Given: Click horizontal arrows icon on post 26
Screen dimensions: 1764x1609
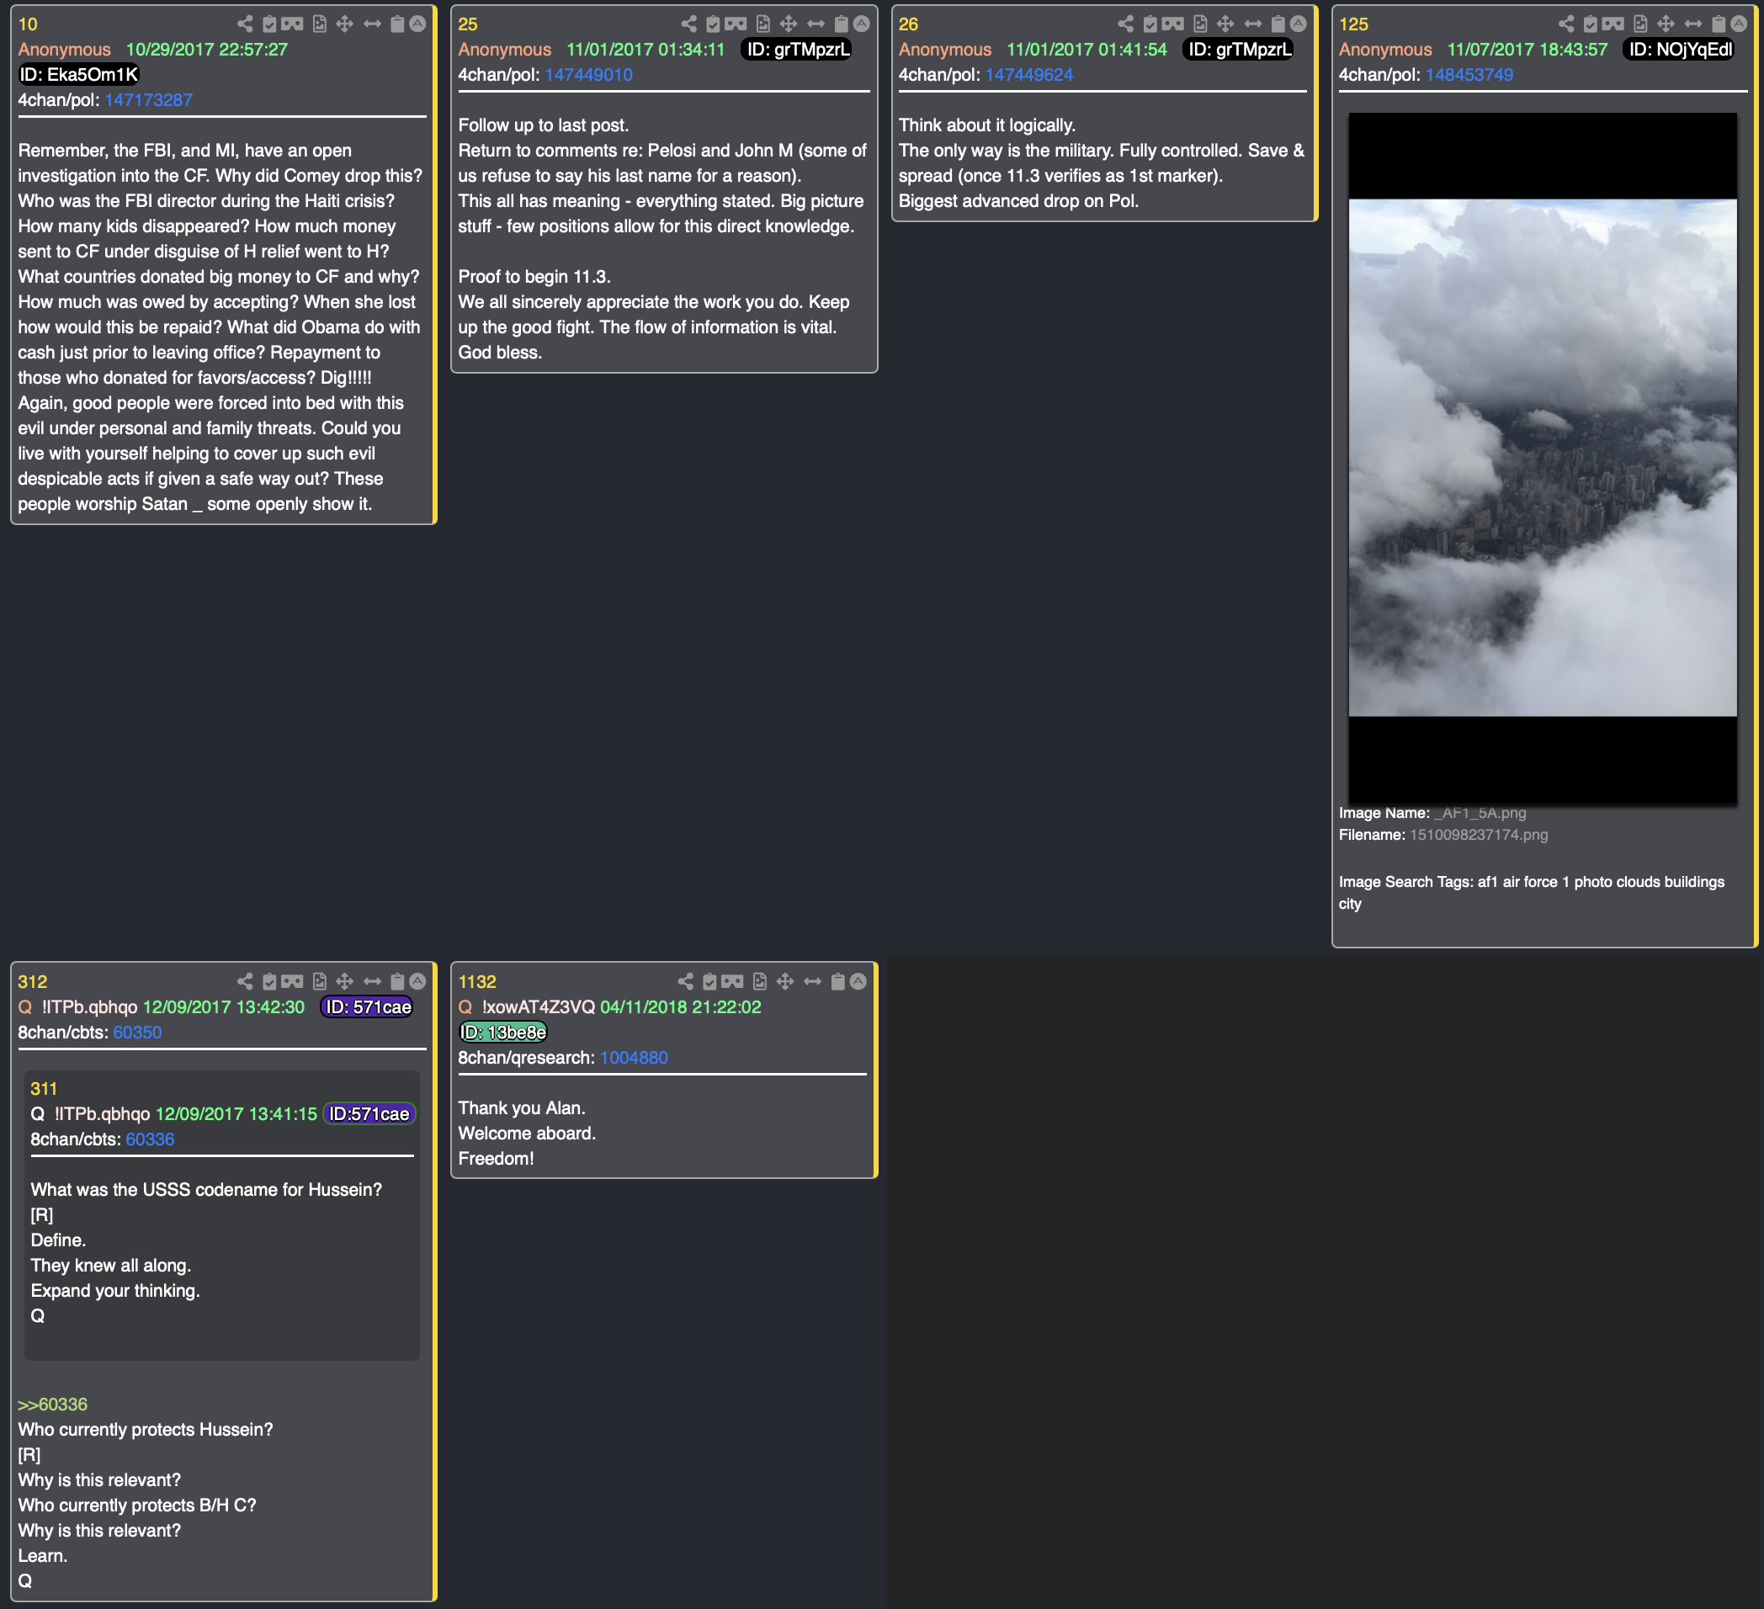Looking at the screenshot, I should click(1253, 24).
